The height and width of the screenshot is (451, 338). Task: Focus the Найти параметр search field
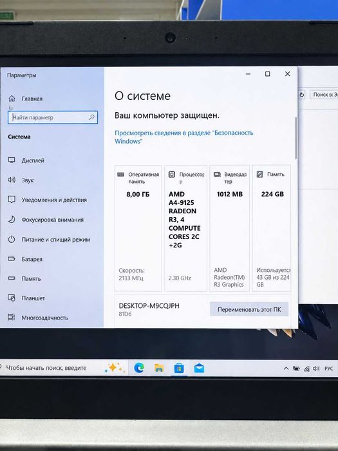53,117
